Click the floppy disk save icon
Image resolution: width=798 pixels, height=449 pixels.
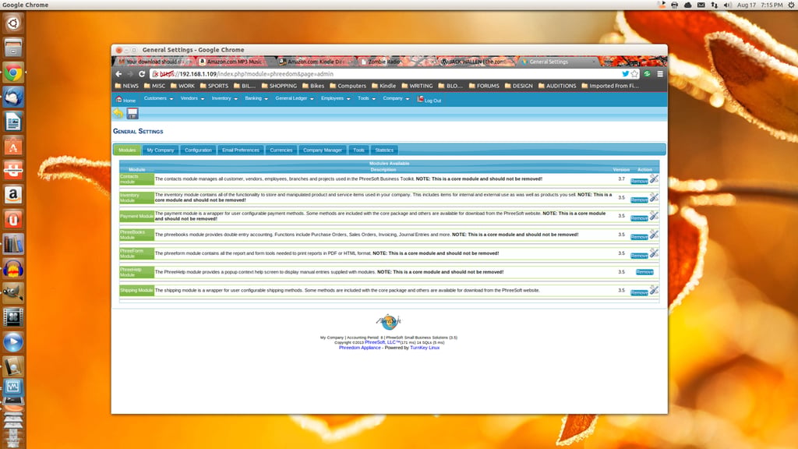[x=132, y=113]
